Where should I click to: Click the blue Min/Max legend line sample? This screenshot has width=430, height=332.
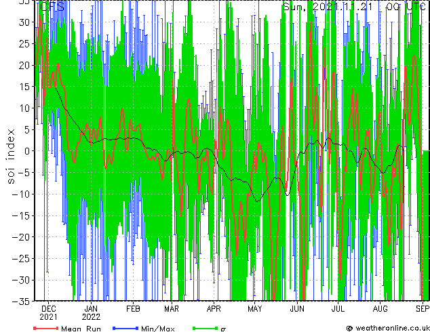[125, 328]
